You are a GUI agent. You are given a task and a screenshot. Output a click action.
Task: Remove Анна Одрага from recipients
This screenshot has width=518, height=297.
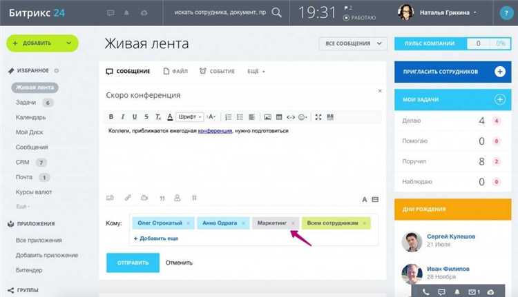(x=243, y=223)
